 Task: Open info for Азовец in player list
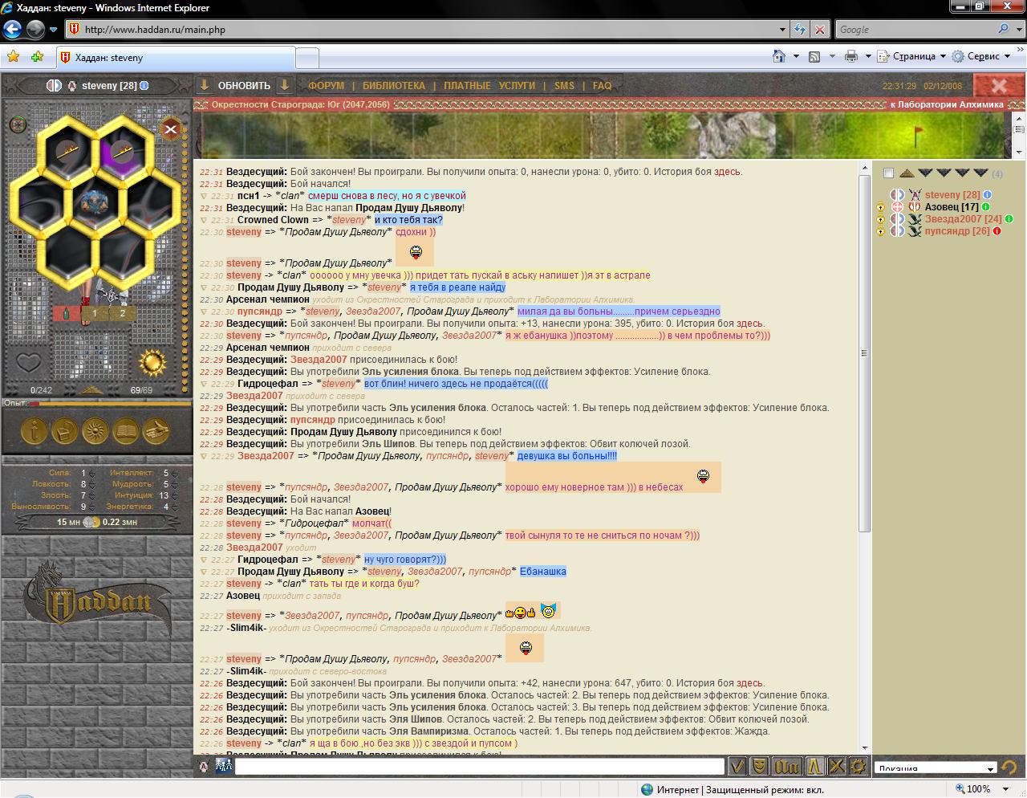click(986, 207)
